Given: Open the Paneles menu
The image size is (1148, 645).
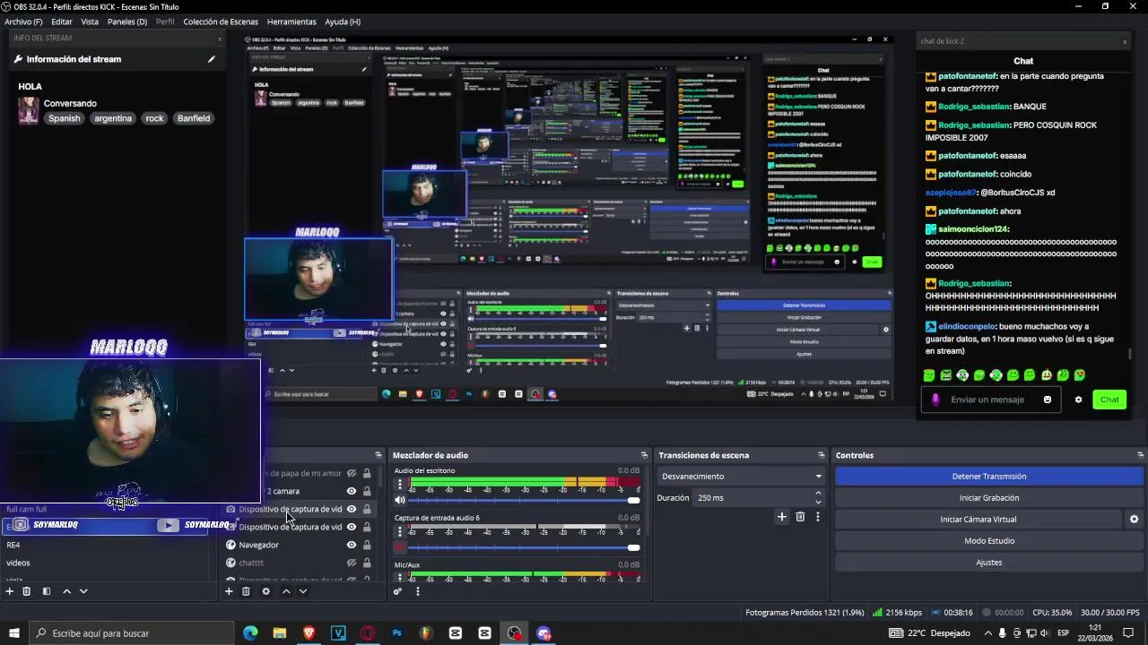Looking at the screenshot, I should click(x=127, y=21).
